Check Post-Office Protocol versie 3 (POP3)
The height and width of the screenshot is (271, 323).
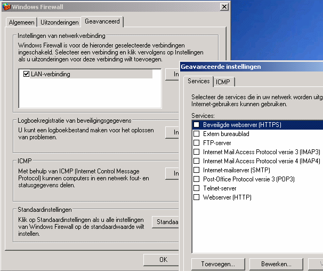[197, 179]
